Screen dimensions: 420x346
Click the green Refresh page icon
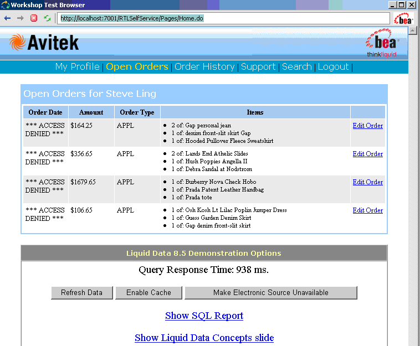[47, 18]
